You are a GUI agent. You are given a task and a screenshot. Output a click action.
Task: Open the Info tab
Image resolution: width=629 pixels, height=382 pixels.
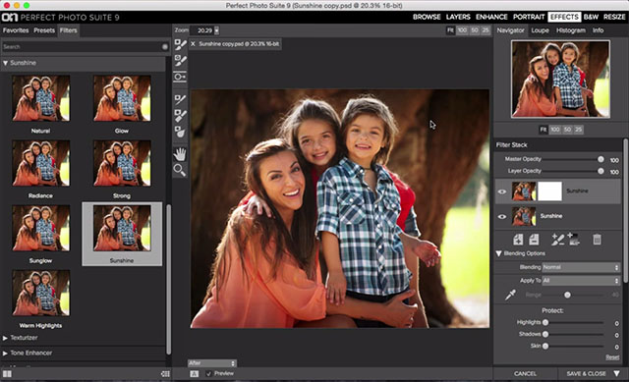tap(598, 30)
